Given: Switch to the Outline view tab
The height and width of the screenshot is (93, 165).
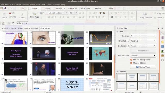Looking at the screenshot, I should (x=13, y=28).
